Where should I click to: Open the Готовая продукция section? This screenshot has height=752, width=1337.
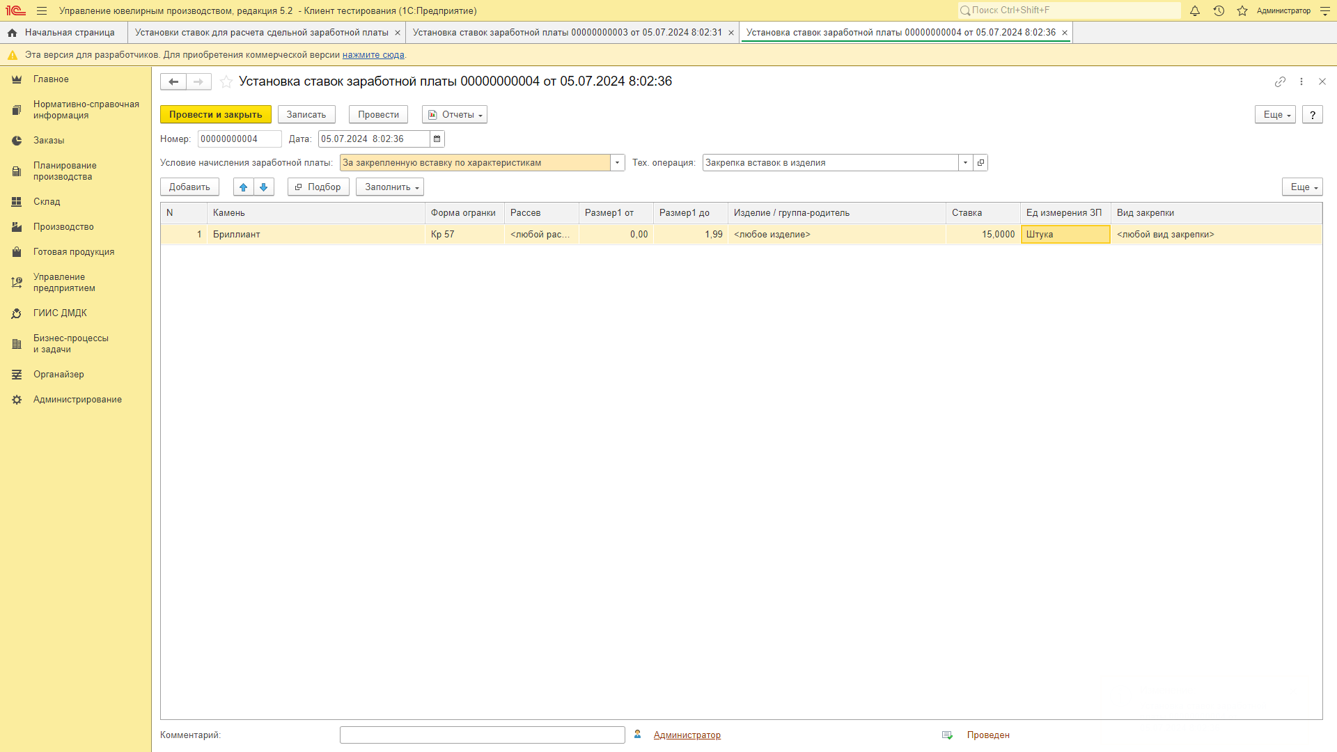pos(74,252)
